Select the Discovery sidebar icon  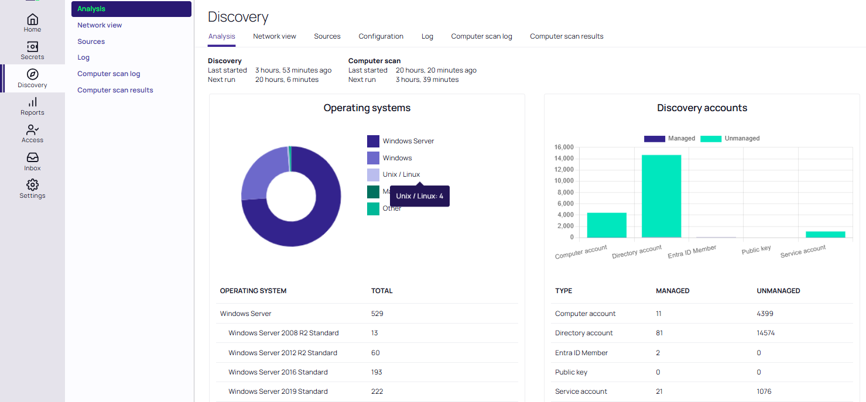coord(32,78)
